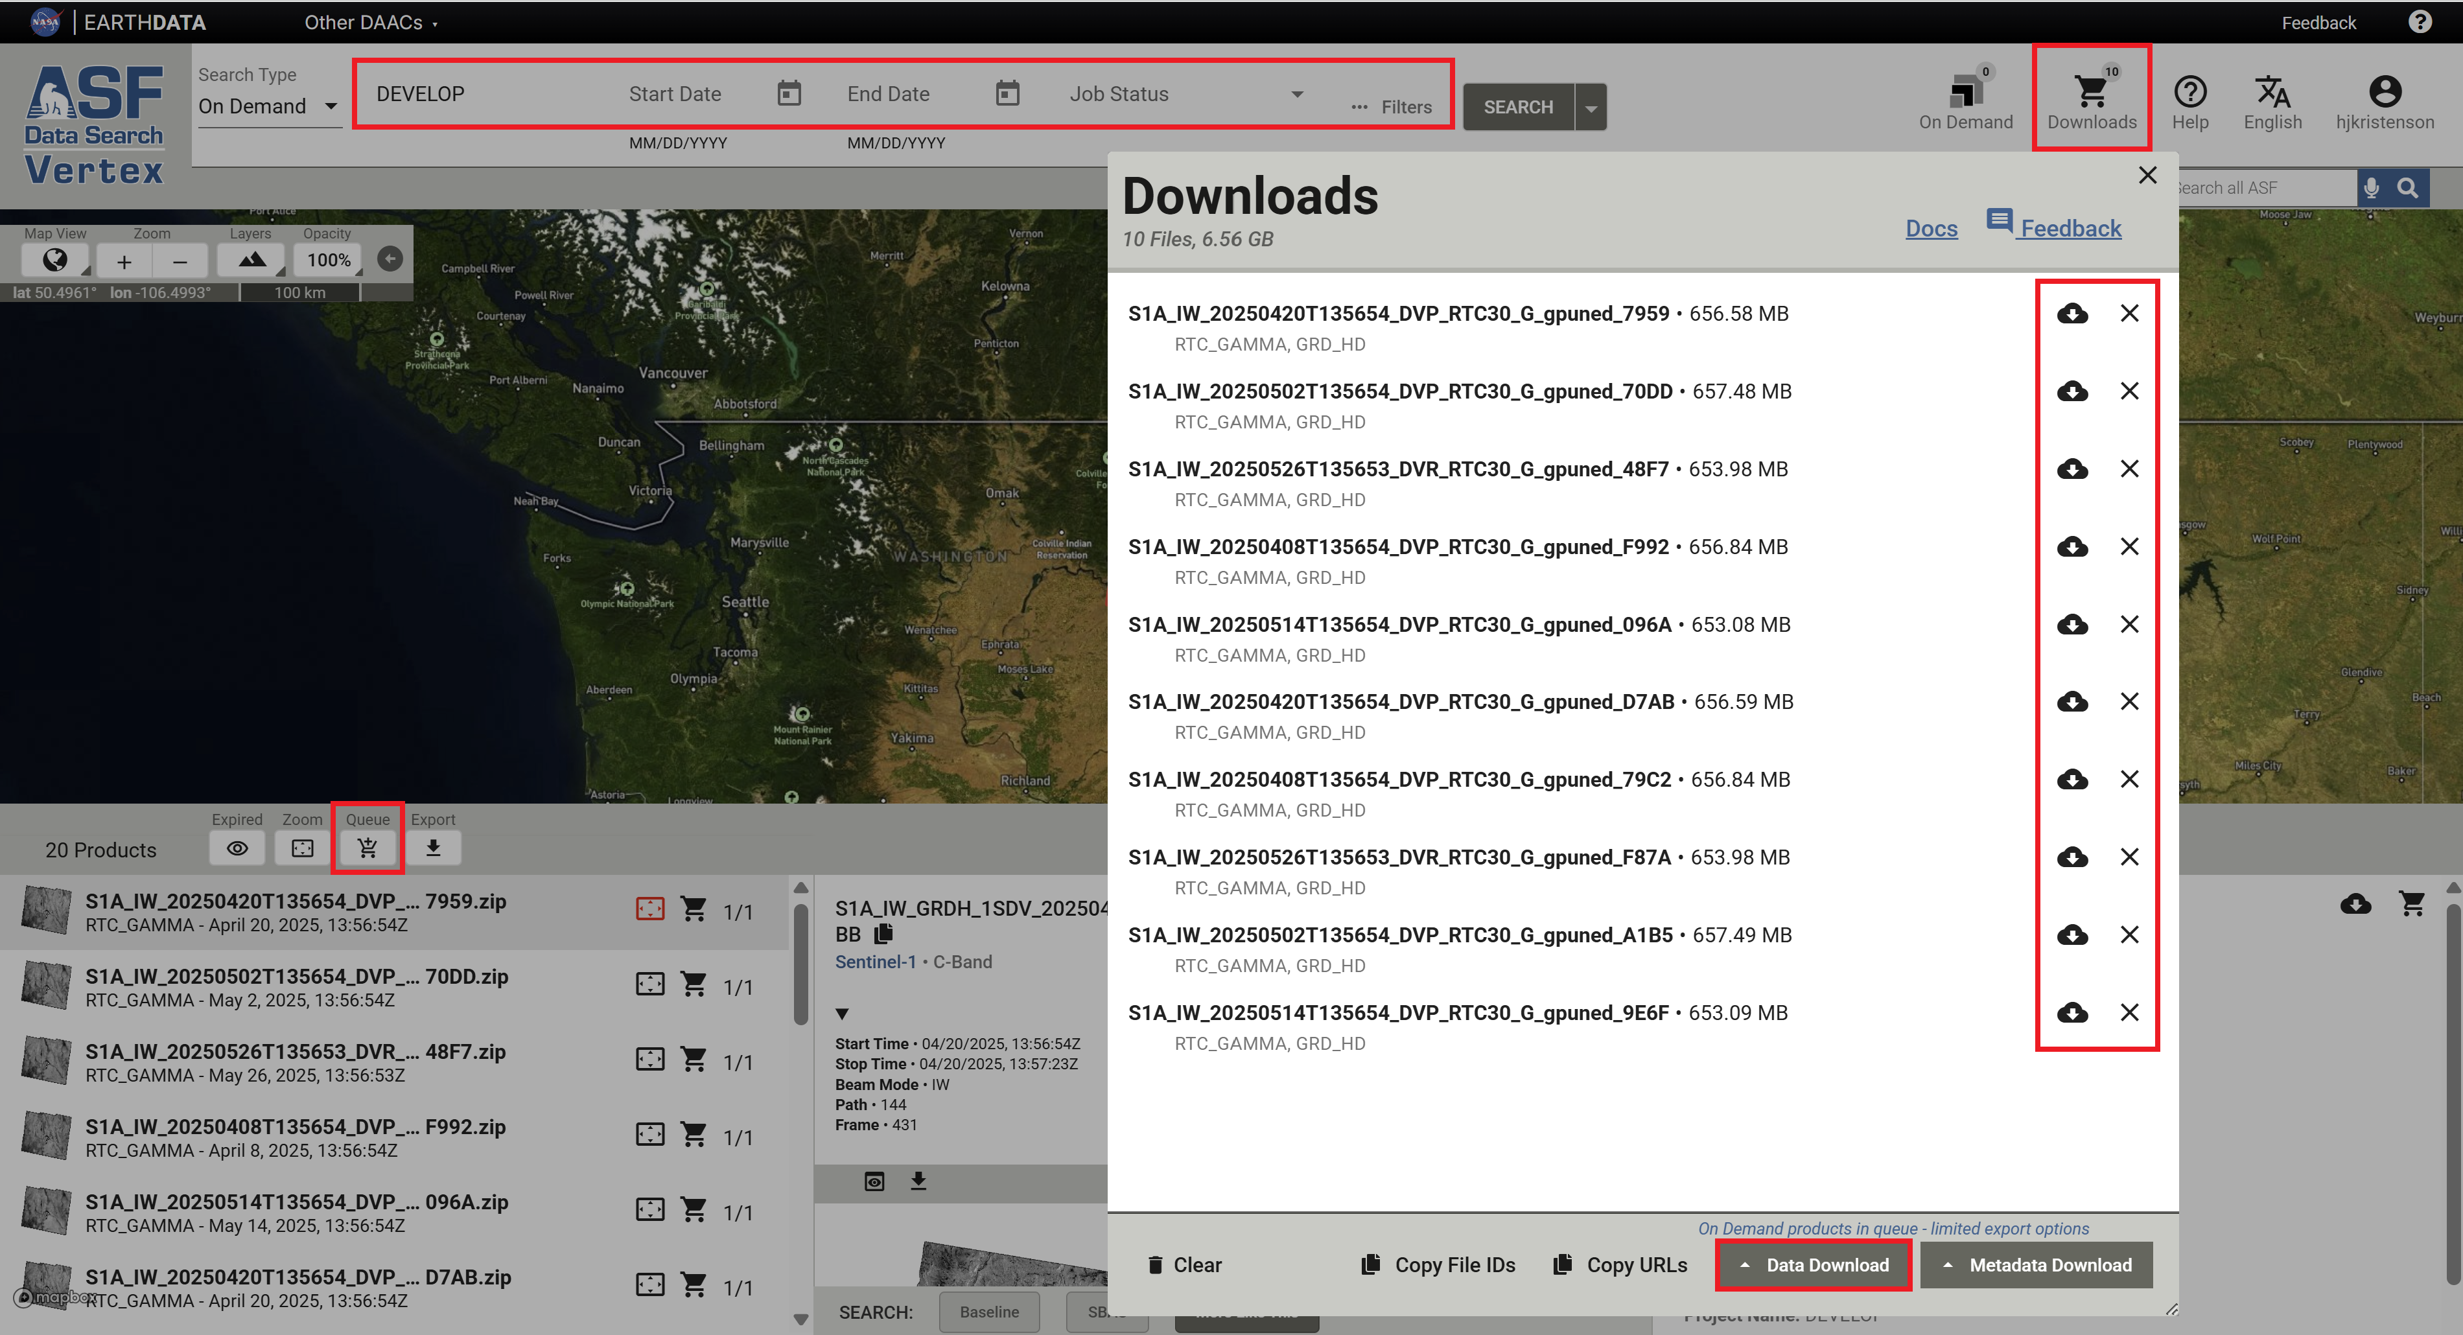2463x1335 pixels.
Task: Toggle Expired products visibility eye
Action: click(237, 847)
